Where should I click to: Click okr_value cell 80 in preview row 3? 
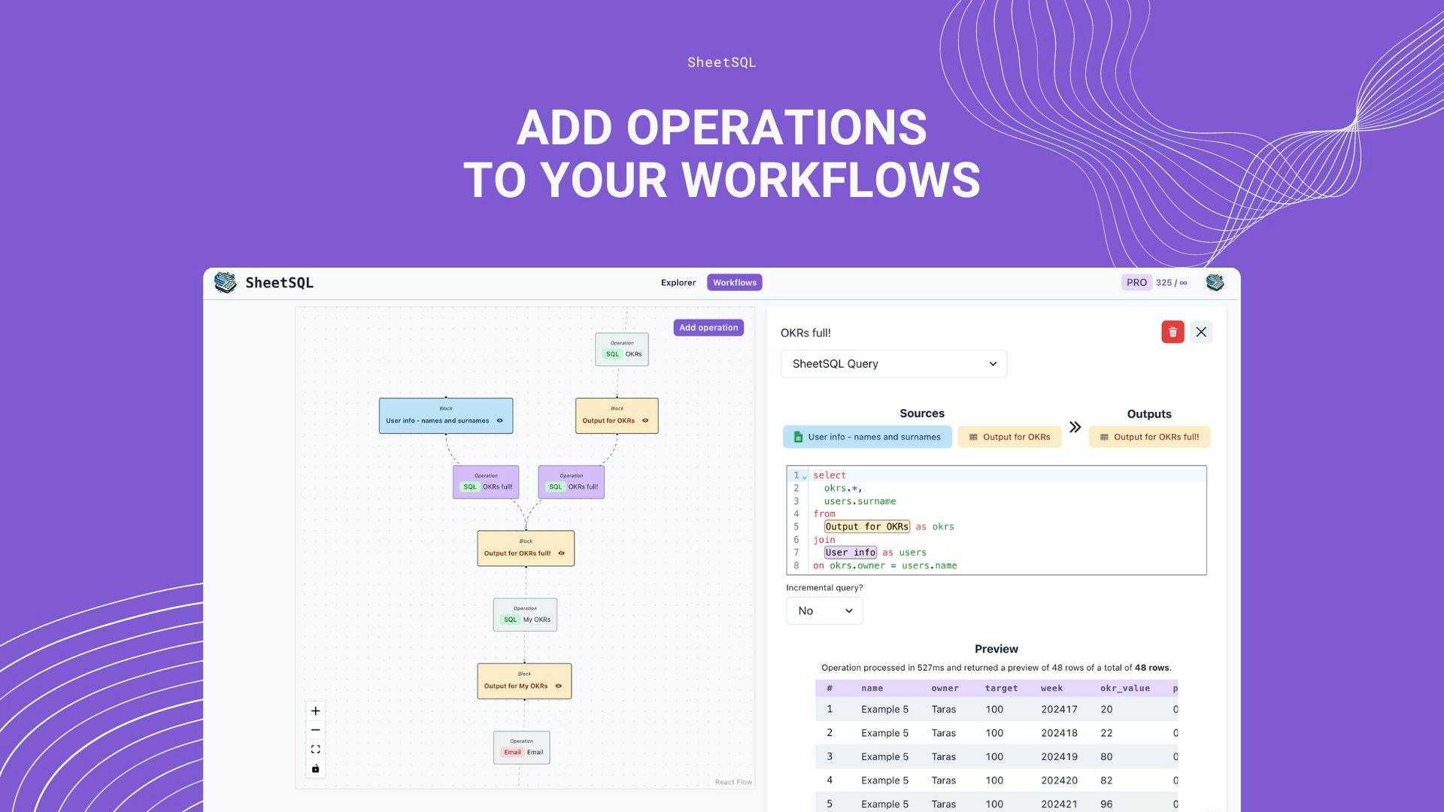(x=1106, y=756)
